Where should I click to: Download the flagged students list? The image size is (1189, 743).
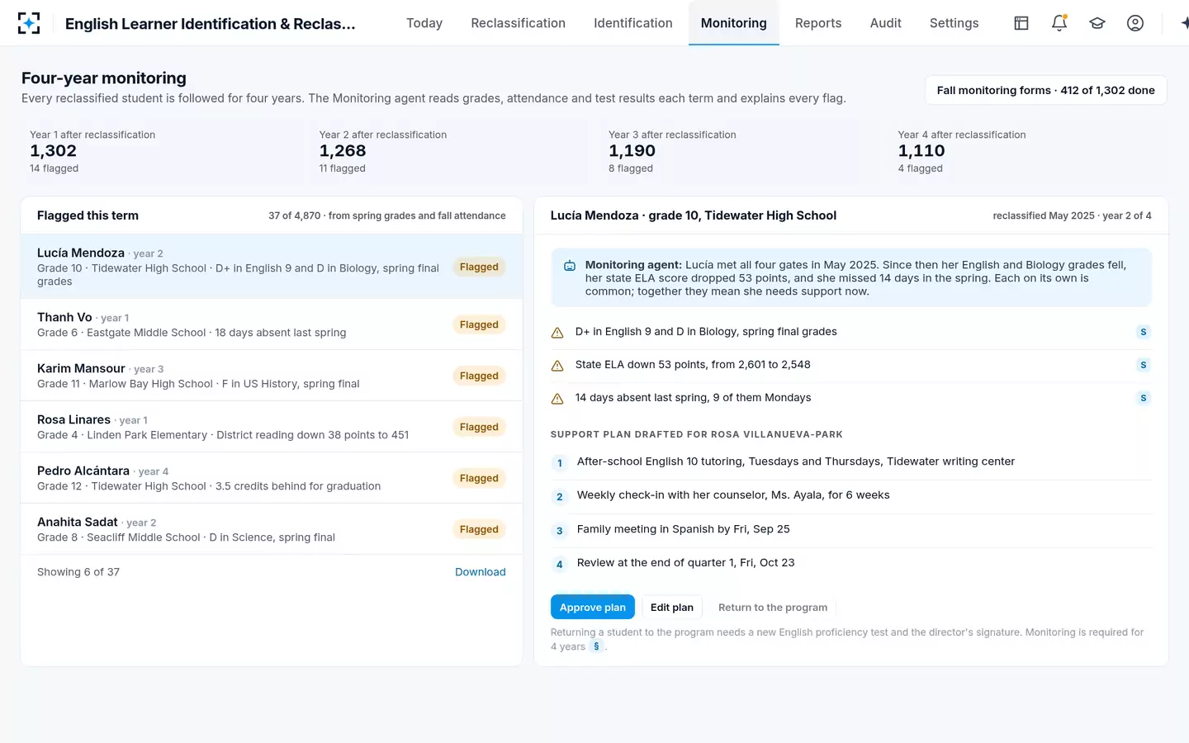481,572
